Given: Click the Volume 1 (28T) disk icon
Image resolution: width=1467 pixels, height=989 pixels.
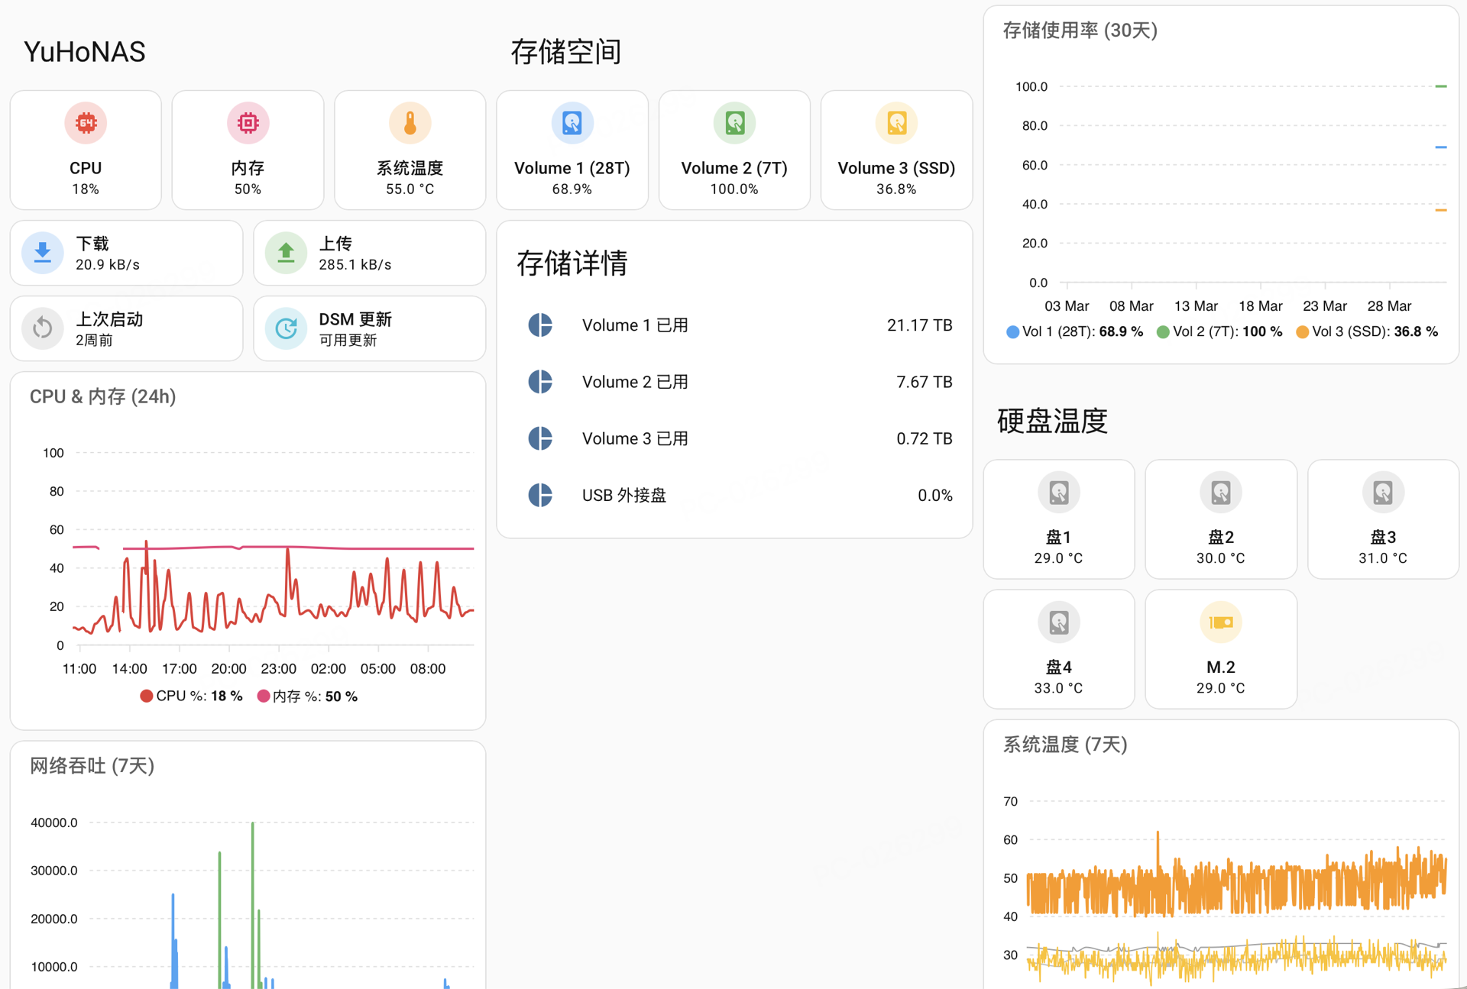Looking at the screenshot, I should click(572, 123).
